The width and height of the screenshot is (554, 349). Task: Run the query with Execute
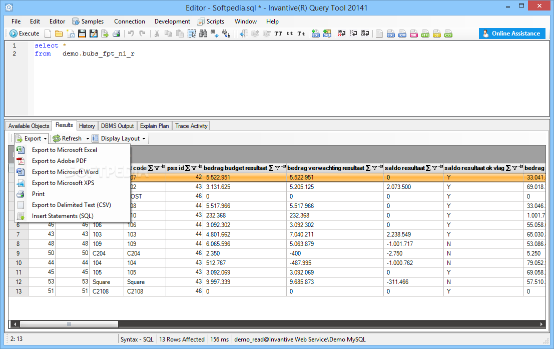pyautogui.click(x=25, y=33)
